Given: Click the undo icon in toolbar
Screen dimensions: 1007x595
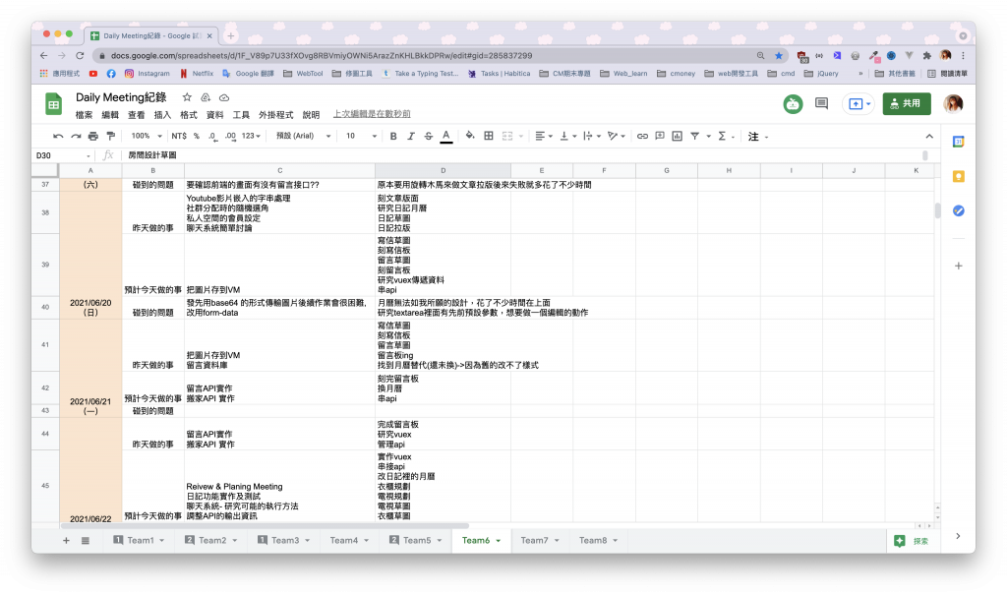Looking at the screenshot, I should point(58,137).
